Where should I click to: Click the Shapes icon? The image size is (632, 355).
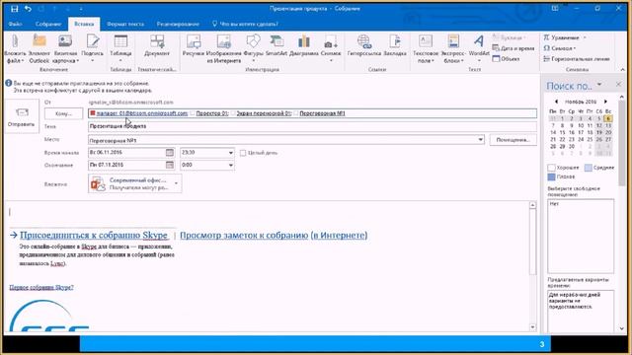(253, 41)
